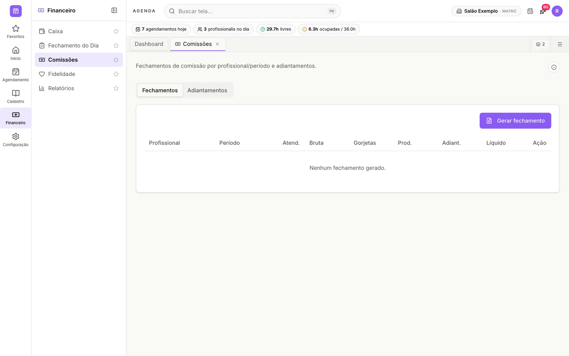Open Fechamento do Dia menu item
This screenshot has height=356, width=569.
click(x=79, y=45)
